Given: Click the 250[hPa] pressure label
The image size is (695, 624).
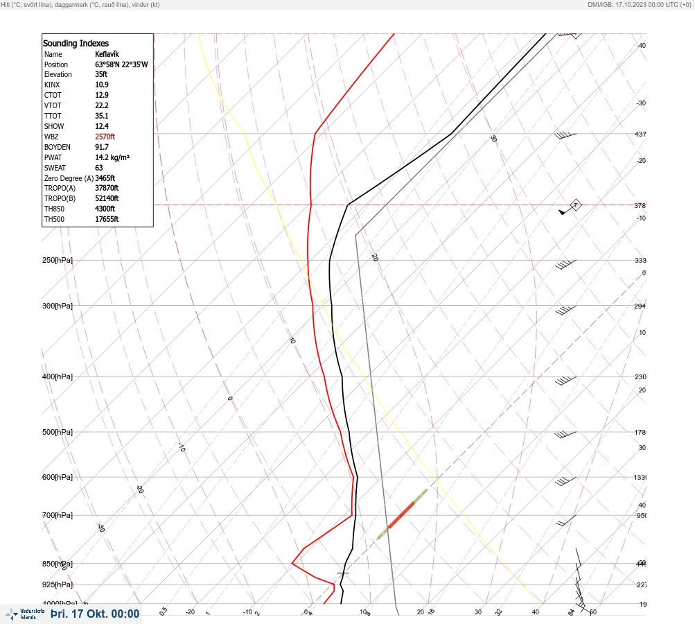Looking at the screenshot, I should (58, 260).
